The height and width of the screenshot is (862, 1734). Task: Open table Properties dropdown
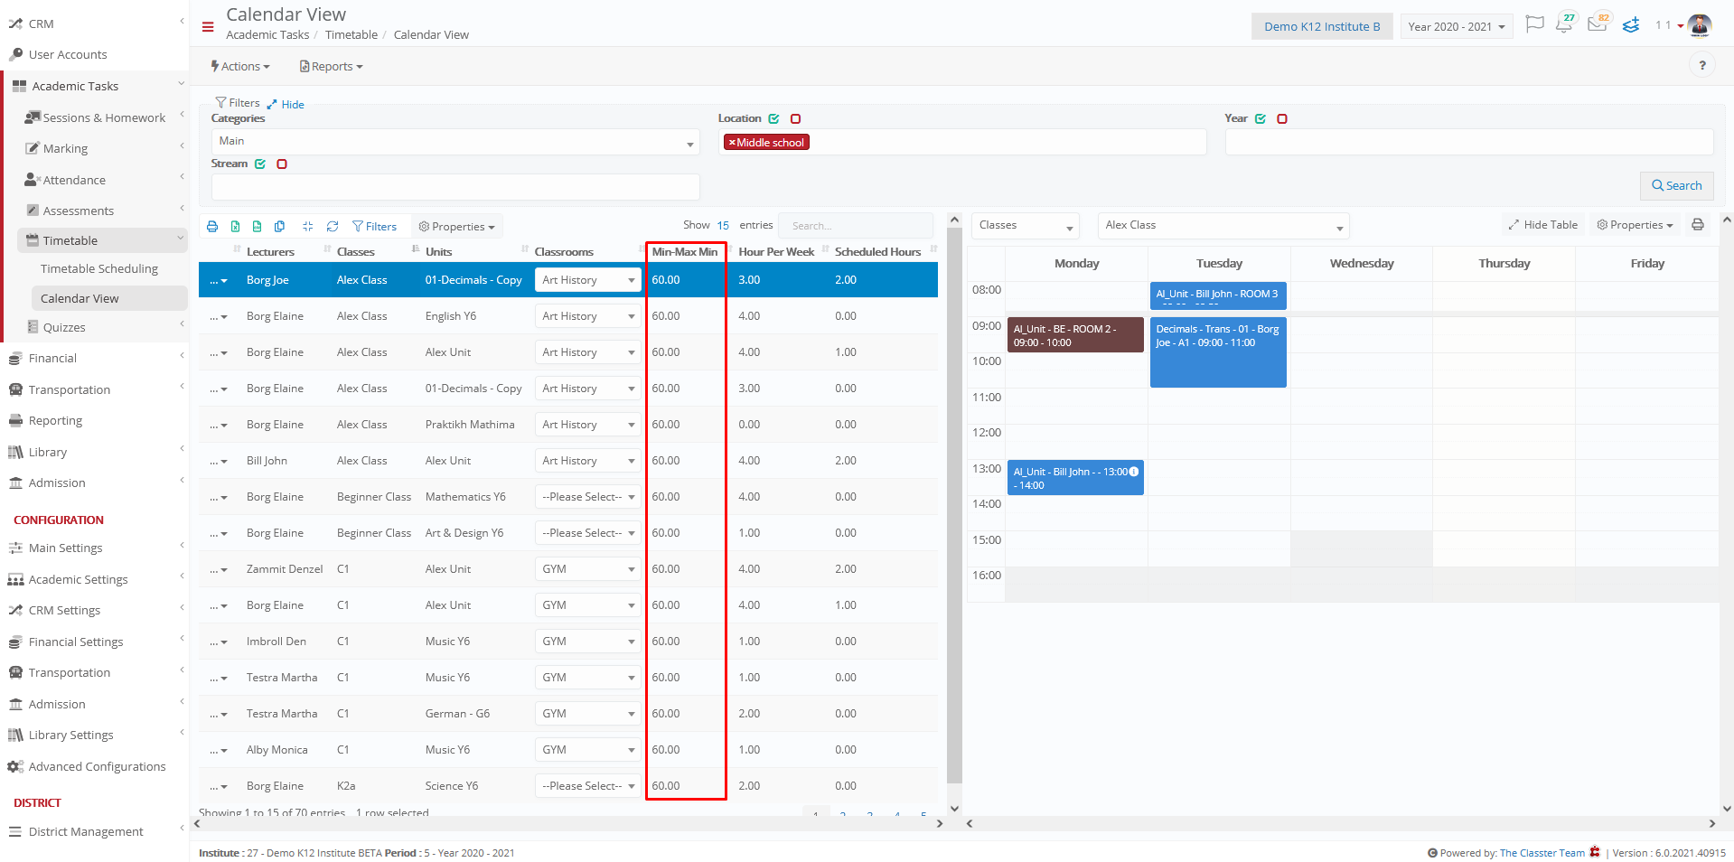457,227
